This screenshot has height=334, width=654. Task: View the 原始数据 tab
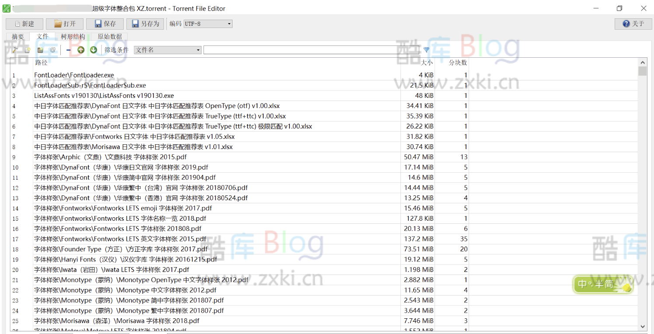coord(109,37)
